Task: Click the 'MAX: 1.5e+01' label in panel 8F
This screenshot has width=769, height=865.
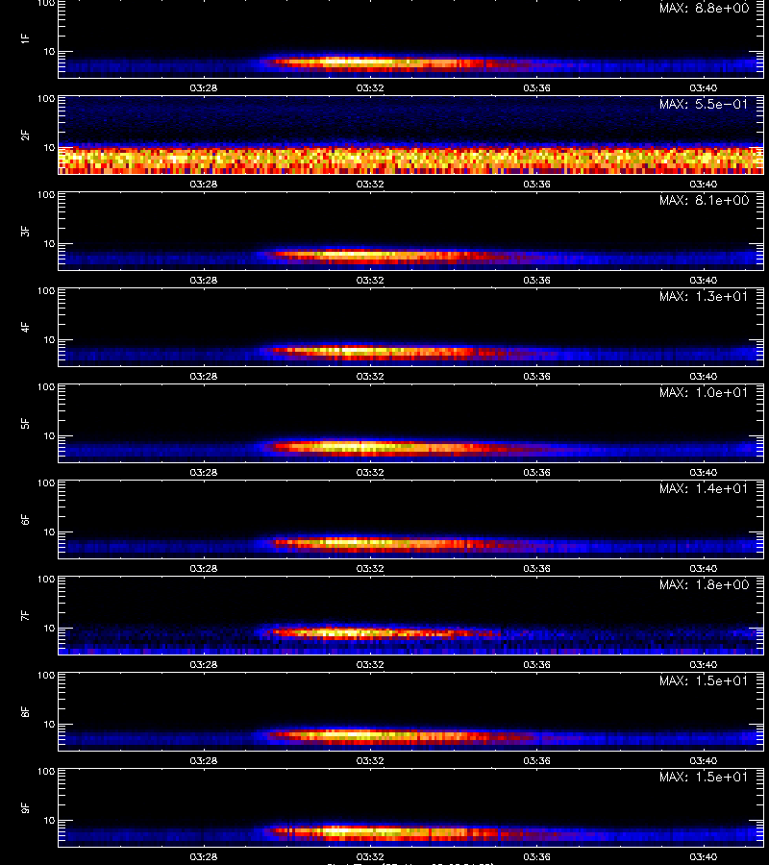Action: point(704,680)
